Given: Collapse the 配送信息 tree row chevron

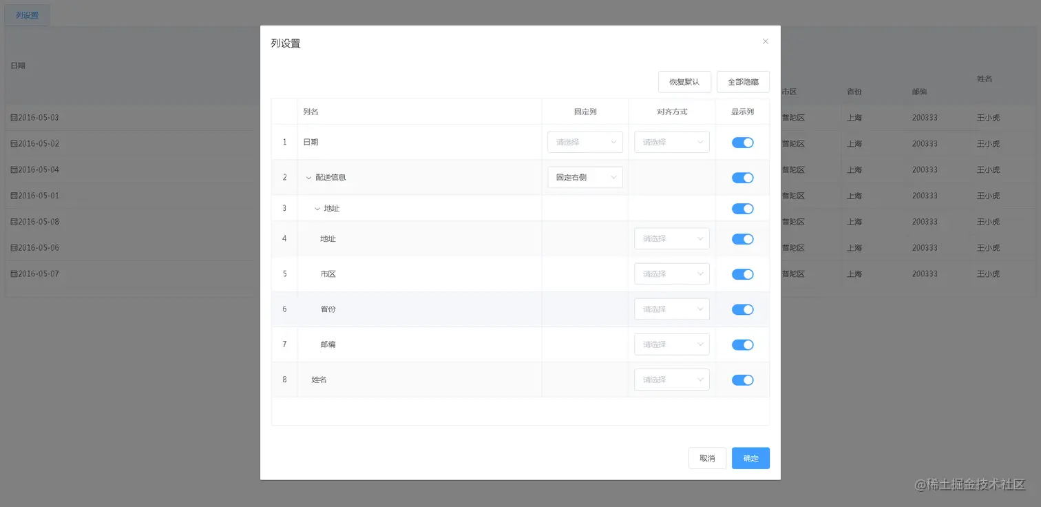Looking at the screenshot, I should click(308, 178).
